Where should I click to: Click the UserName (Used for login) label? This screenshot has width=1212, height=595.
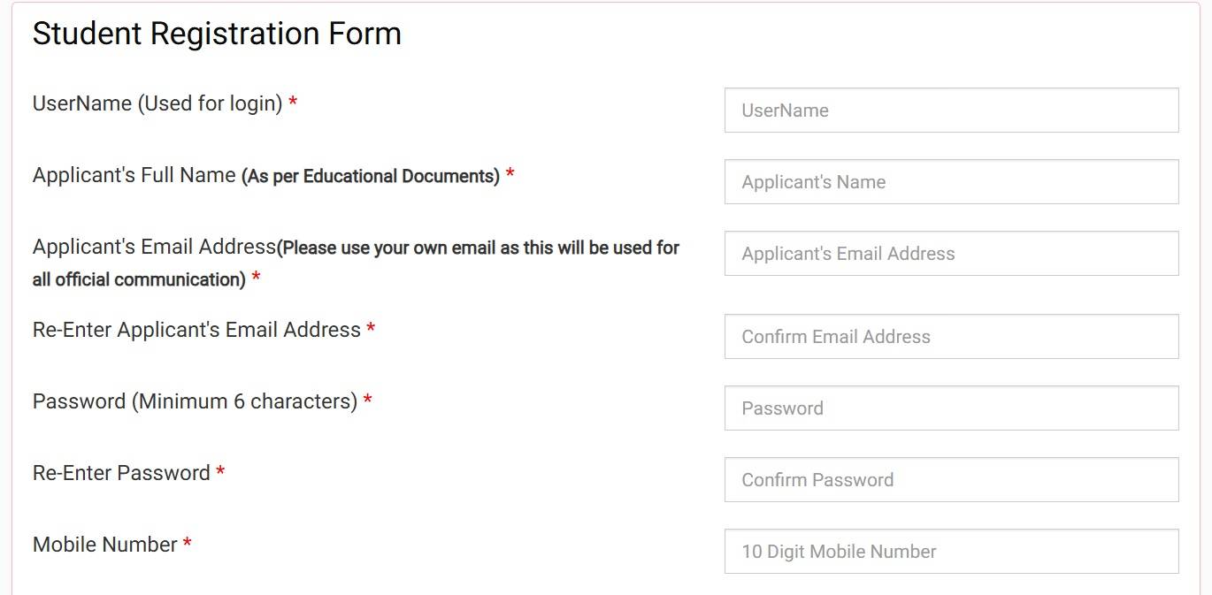(x=157, y=103)
